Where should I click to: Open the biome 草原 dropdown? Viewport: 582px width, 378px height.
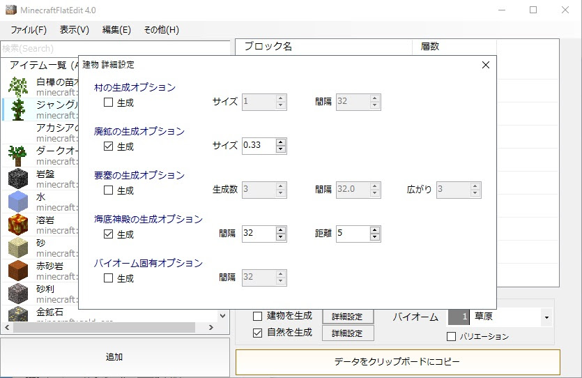tap(546, 317)
